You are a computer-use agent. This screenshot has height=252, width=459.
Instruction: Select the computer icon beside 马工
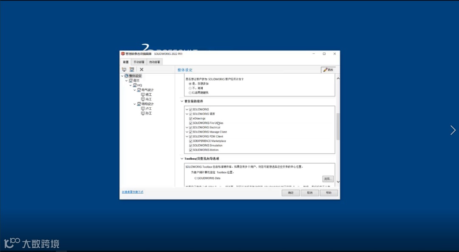point(143,99)
